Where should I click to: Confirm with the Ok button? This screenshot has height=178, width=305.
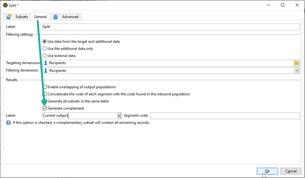267,171
